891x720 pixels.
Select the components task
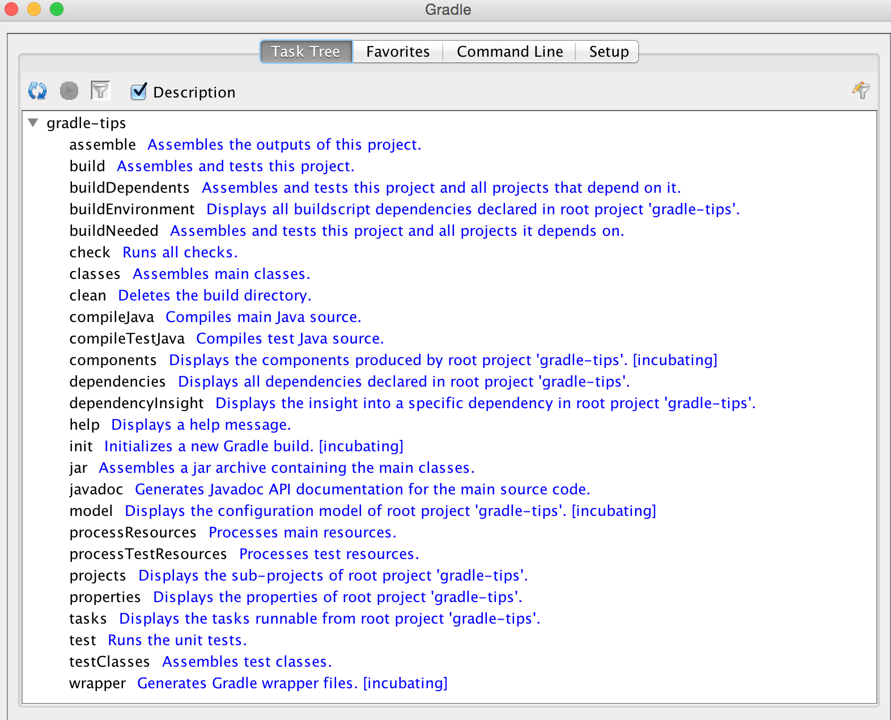click(x=393, y=360)
